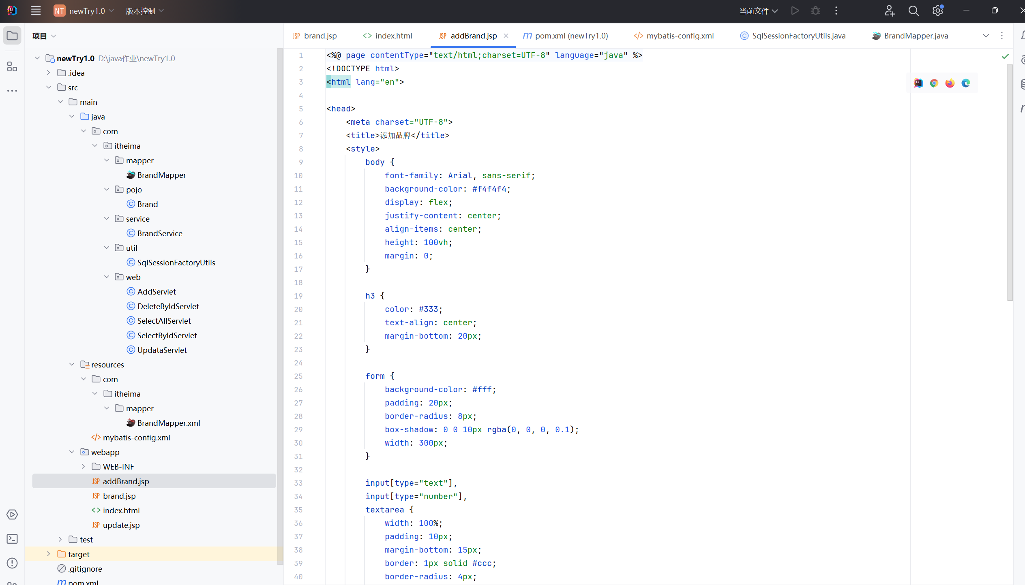Image resolution: width=1025 pixels, height=585 pixels.
Task: Click the Debug bug icon
Action: pos(815,11)
